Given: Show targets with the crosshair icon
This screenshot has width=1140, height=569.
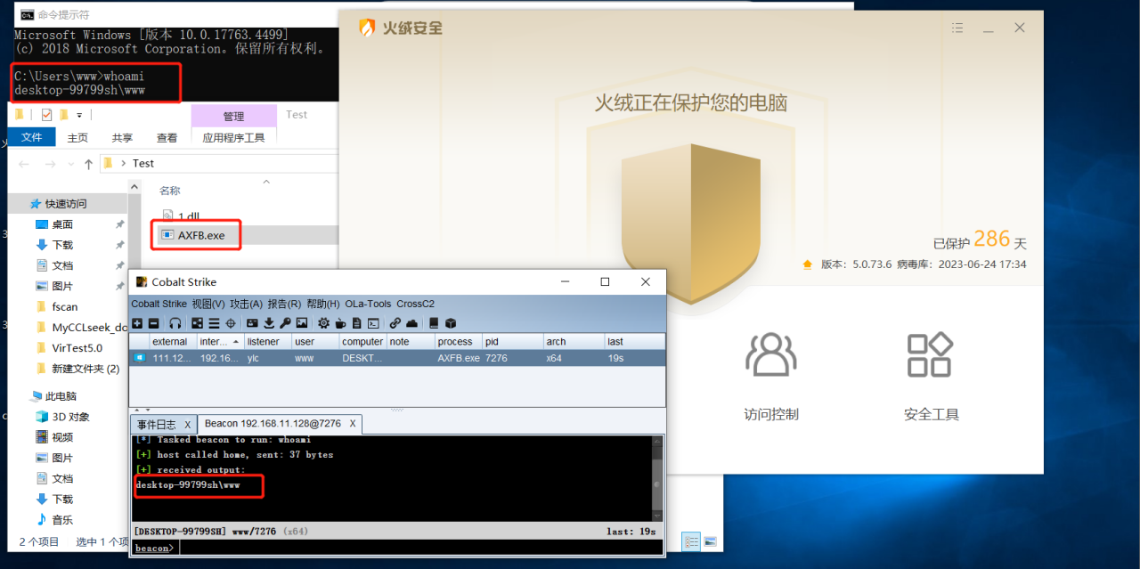Looking at the screenshot, I should tap(231, 323).
